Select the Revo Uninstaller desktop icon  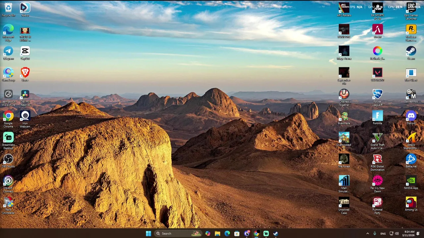tap(8, 206)
